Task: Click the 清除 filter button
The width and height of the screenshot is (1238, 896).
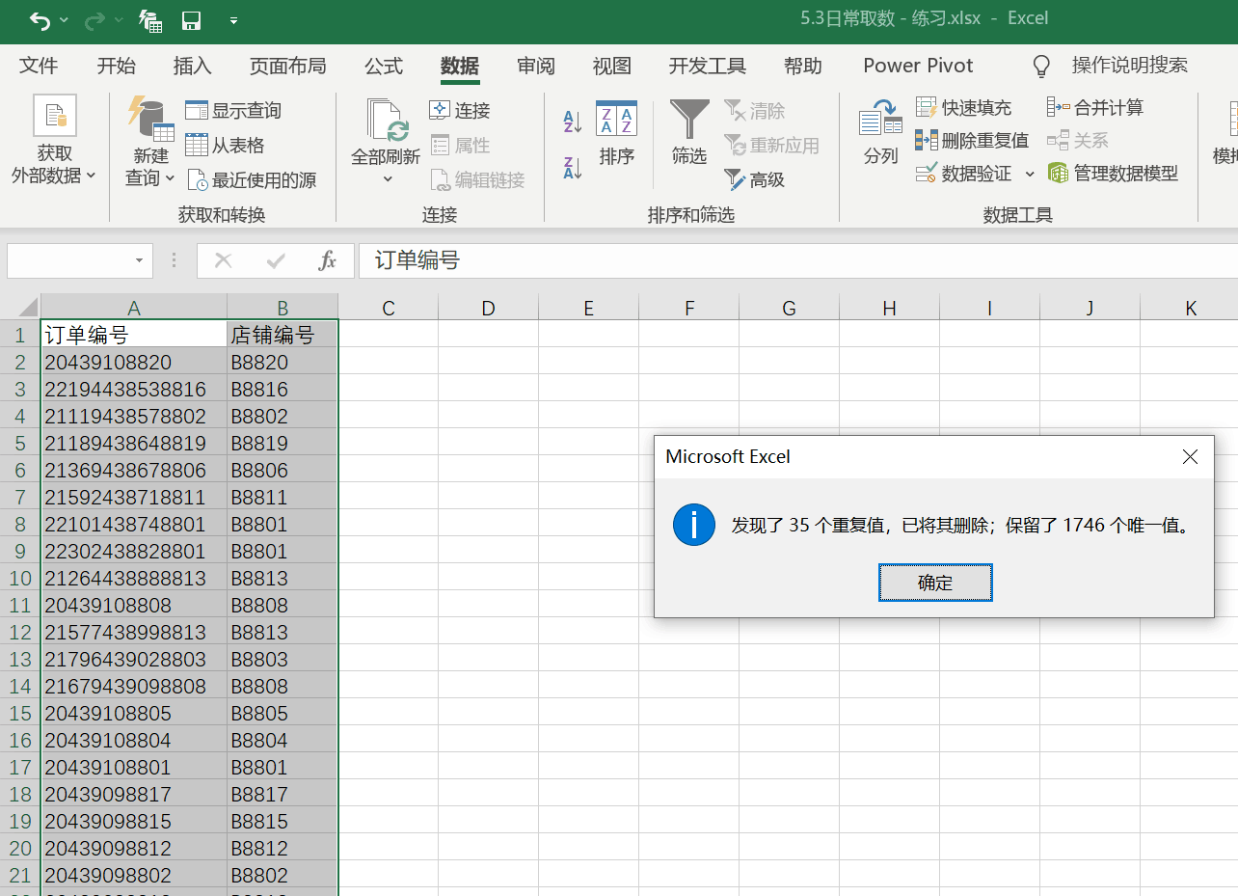Action: click(755, 111)
